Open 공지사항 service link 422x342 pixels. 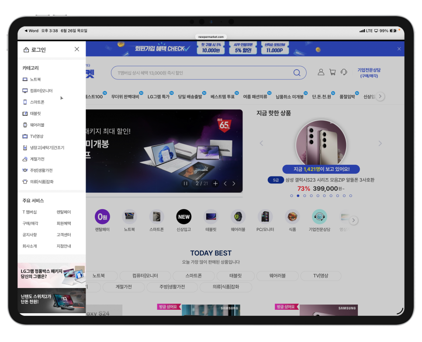coord(30,235)
